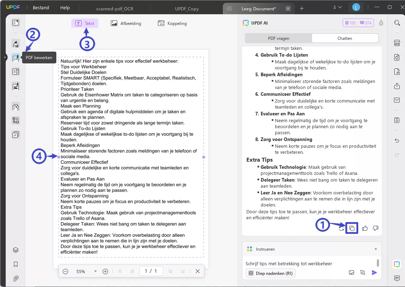Viewport: 405px width, 287px height.
Task: Open the Page tools copy icon in sidebar
Action: pos(16,107)
